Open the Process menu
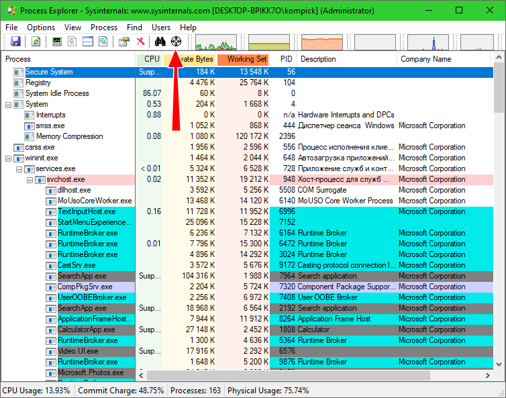Screen dimensions: 506x398 coord(104,28)
